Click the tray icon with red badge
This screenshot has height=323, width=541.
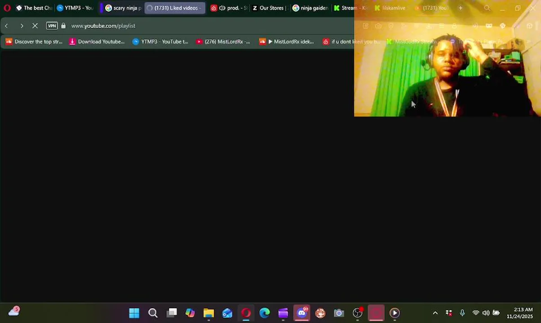coord(449,313)
